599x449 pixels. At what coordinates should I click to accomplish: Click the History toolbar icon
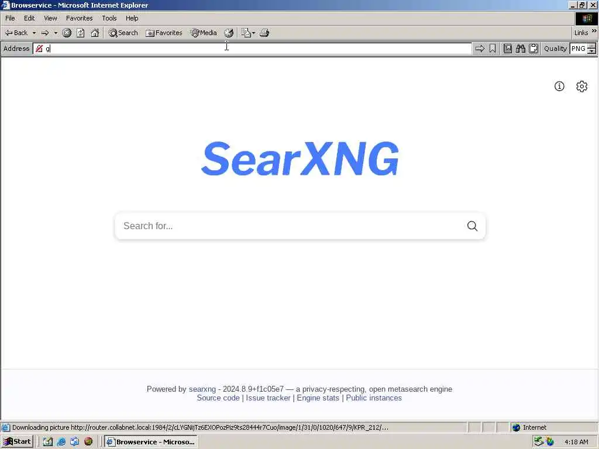coord(229,33)
